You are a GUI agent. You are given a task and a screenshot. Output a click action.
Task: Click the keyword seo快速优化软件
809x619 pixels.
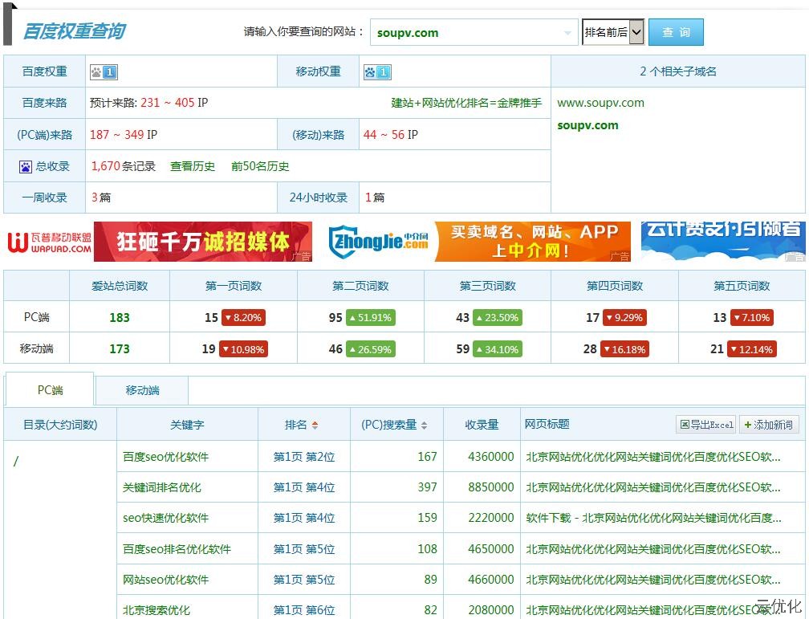pyautogui.click(x=165, y=518)
